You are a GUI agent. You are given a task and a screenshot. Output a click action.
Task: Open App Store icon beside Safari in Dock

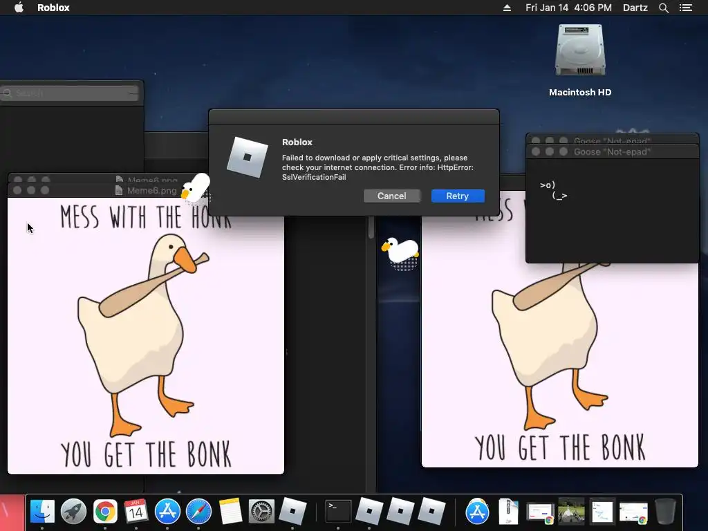pyautogui.click(x=167, y=512)
